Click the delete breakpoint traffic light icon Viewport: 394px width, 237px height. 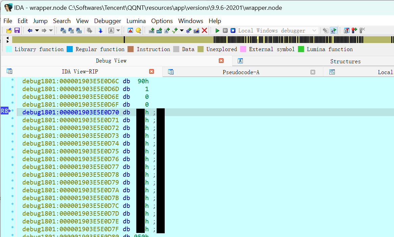click(x=362, y=31)
